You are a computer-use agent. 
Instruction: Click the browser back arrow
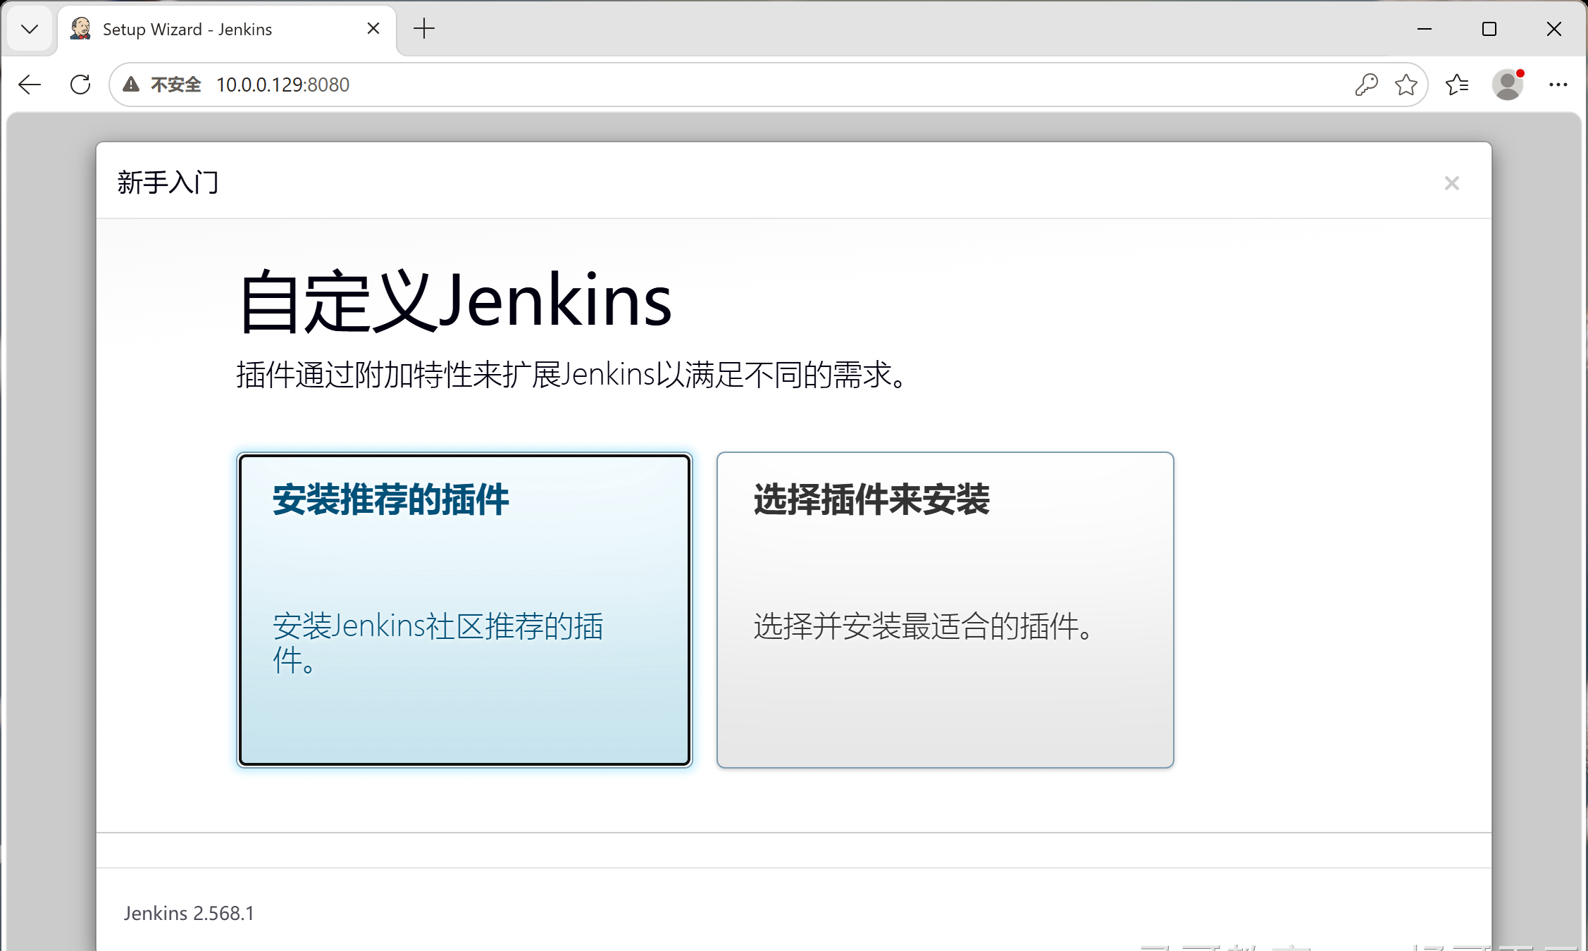pos(30,85)
